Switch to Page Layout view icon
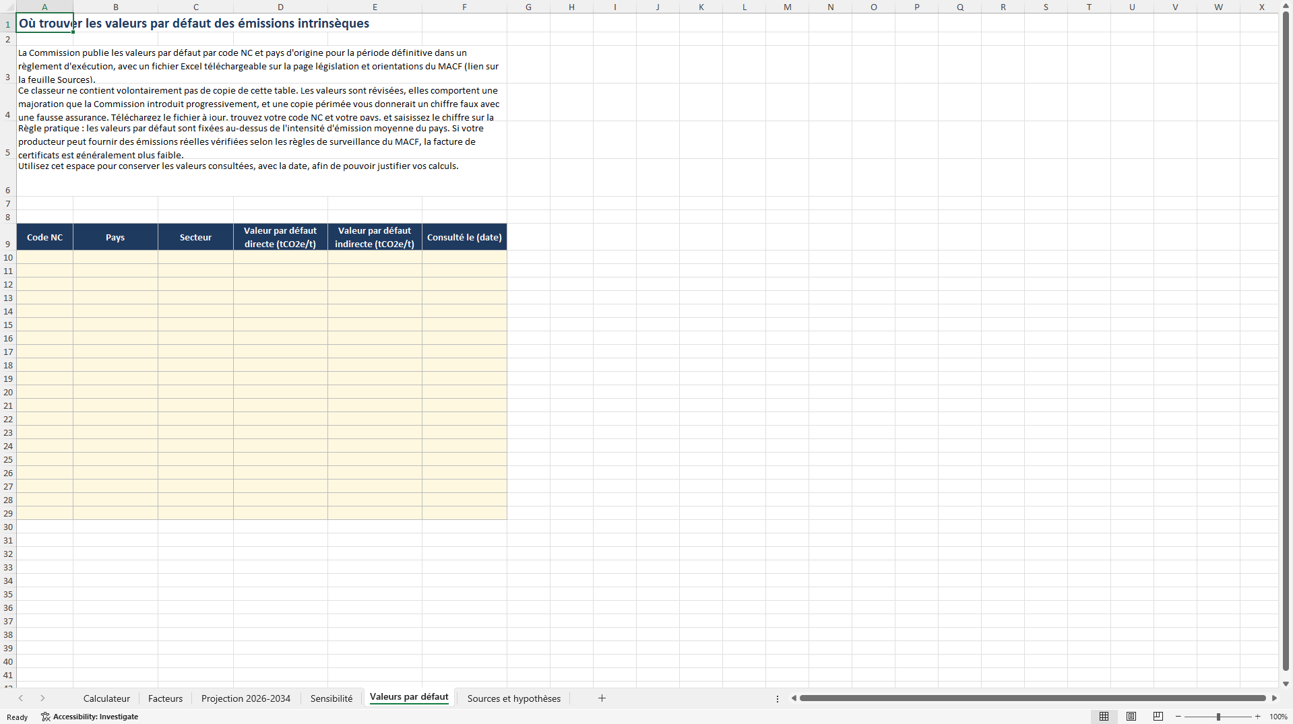Image resolution: width=1293 pixels, height=724 pixels. coord(1131,717)
